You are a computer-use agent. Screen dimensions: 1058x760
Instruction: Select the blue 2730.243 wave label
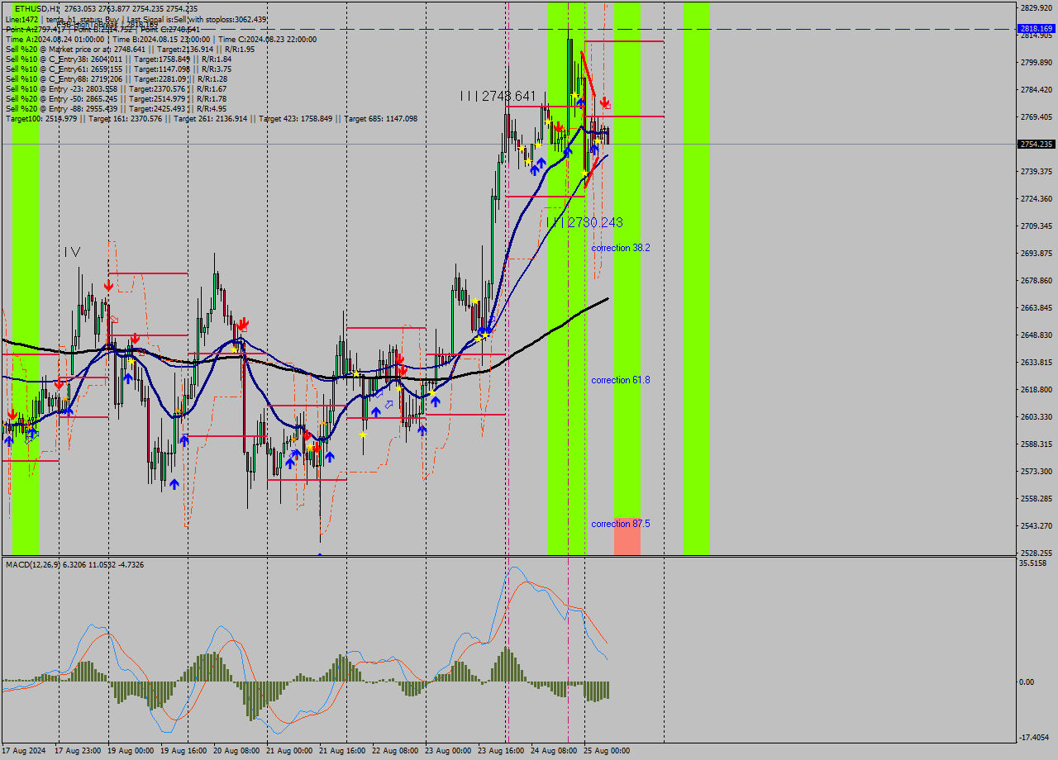pos(584,223)
